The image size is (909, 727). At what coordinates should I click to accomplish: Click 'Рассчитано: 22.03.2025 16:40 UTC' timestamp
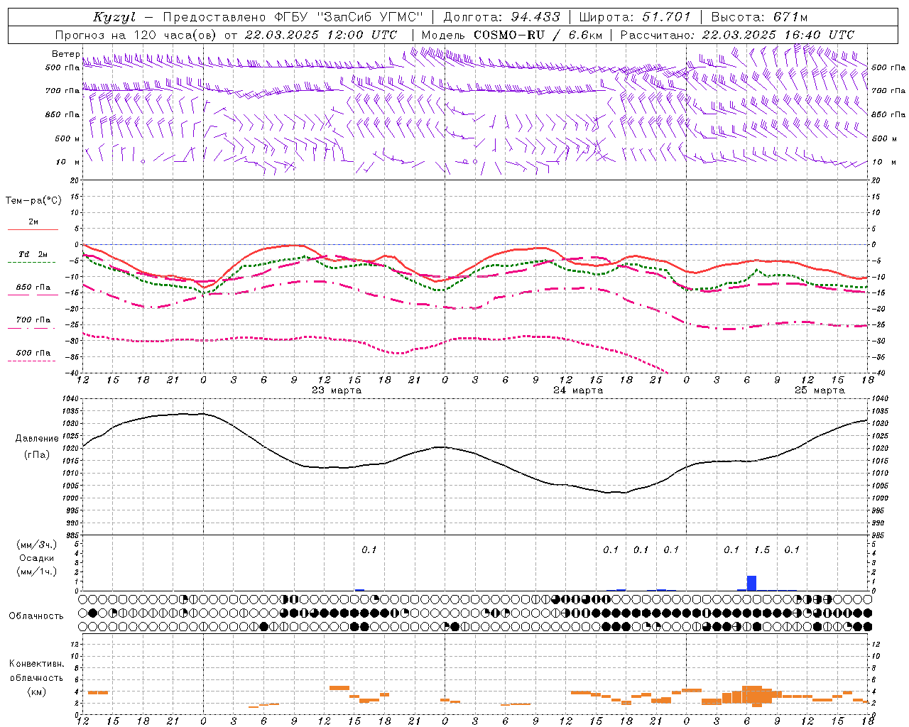click(x=737, y=35)
